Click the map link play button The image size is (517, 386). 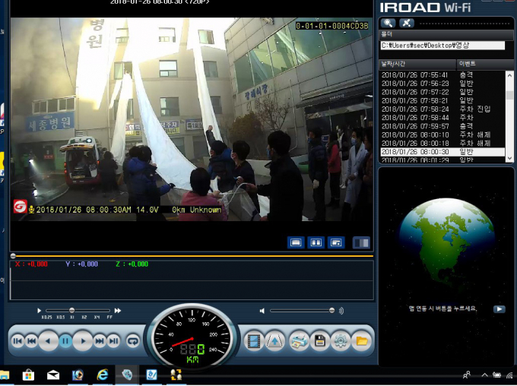[500, 308]
